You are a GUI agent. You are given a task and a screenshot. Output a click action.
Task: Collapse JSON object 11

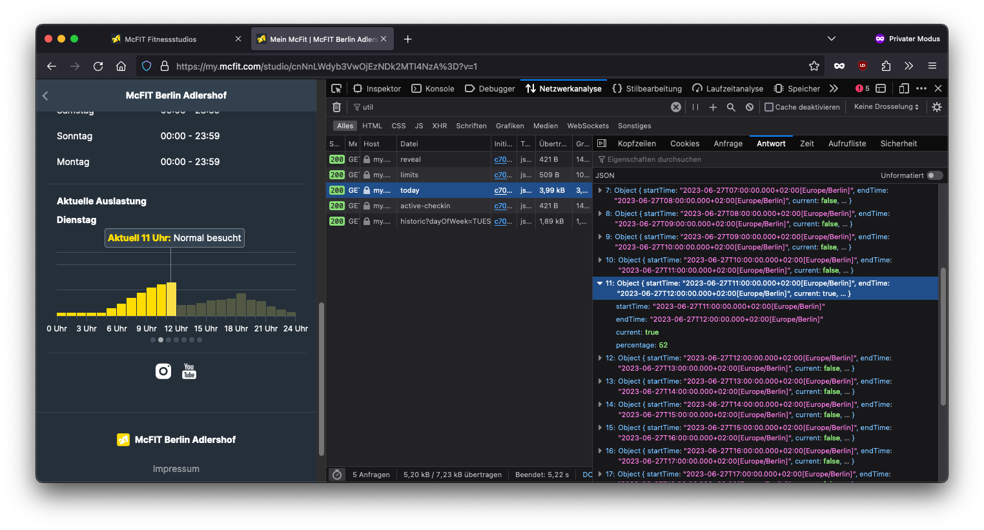pyautogui.click(x=600, y=283)
